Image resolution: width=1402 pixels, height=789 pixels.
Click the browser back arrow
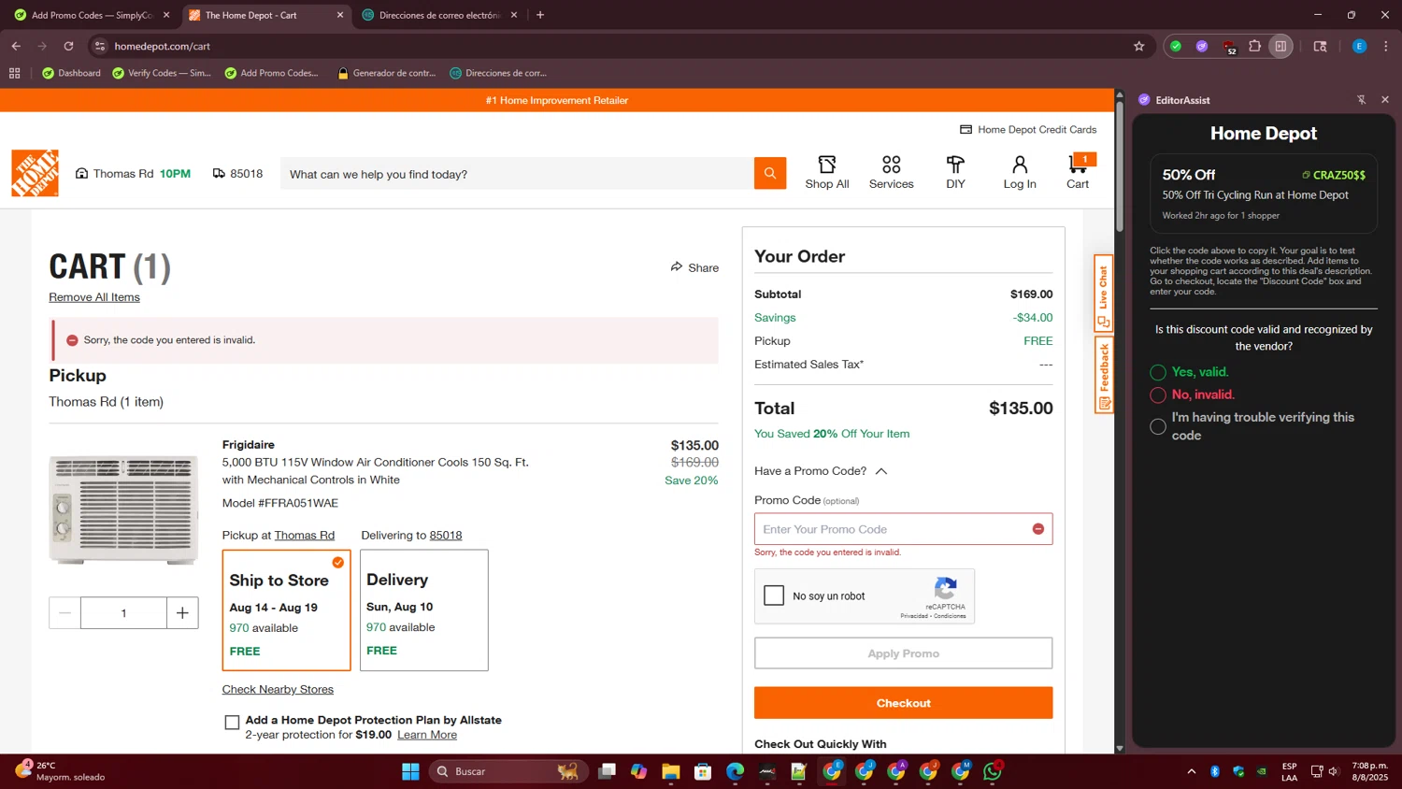coord(16,46)
